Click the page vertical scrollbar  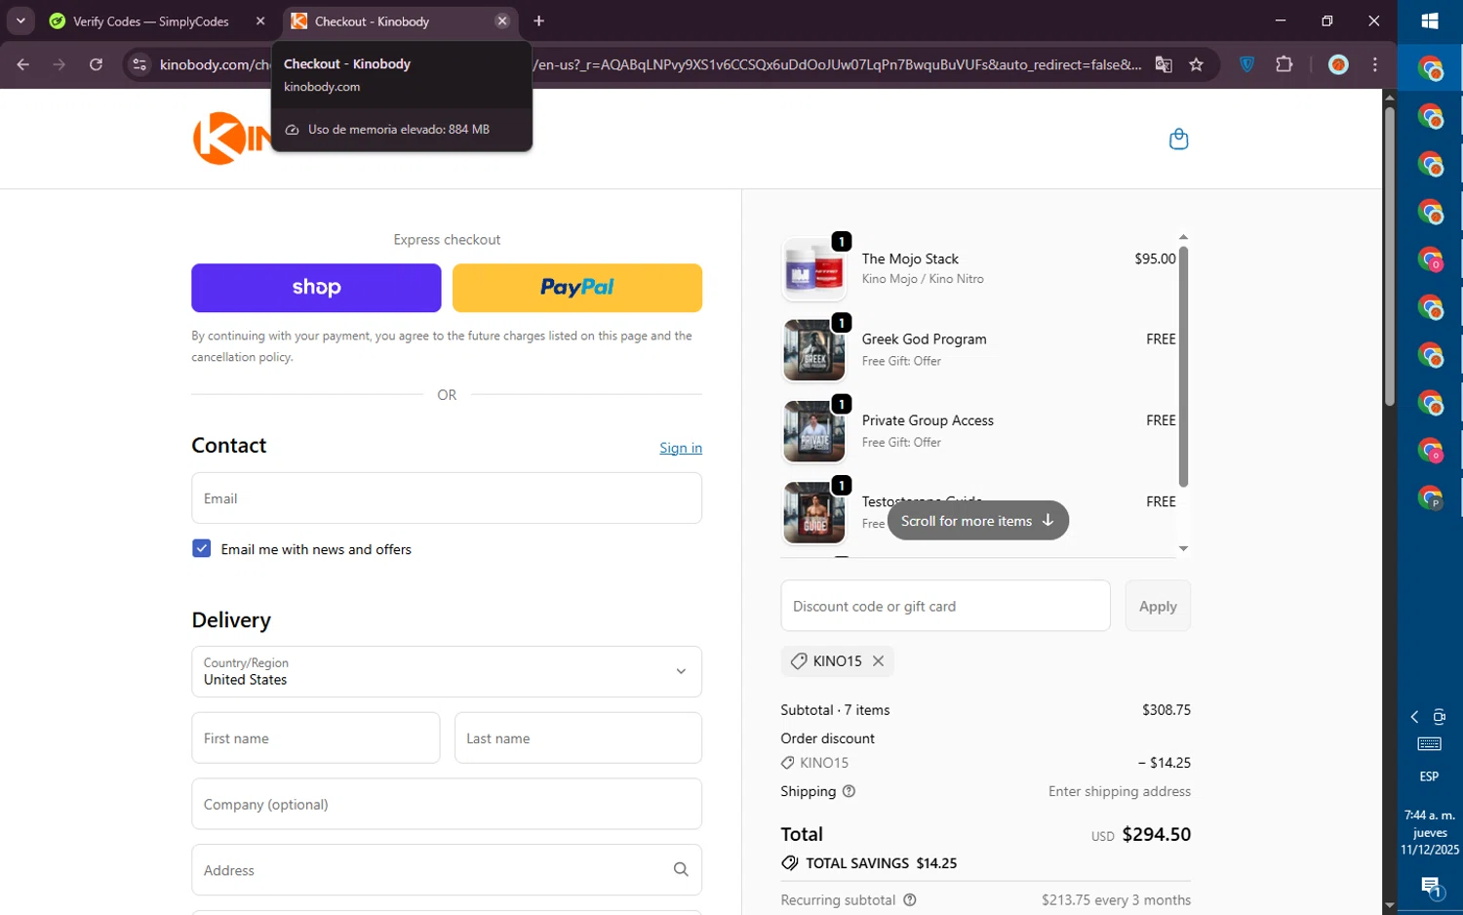1390,257
